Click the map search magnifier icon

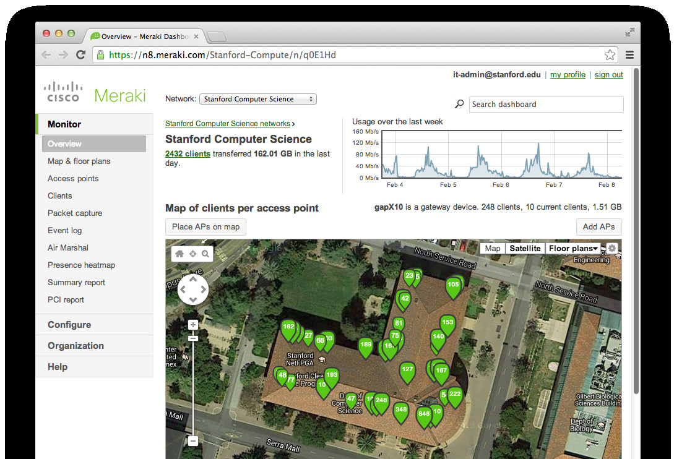pos(205,254)
